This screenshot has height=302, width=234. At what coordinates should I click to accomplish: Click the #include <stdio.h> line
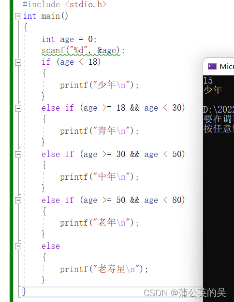pos(65,4)
